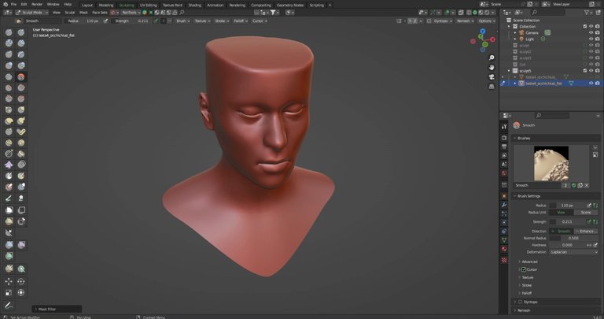Switch perspective with the grid icon in the viewport
The width and height of the screenshot is (604, 319).
491,87
